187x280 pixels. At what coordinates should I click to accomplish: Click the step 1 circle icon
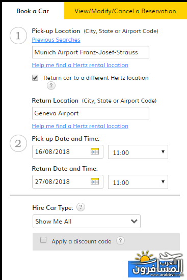click(18, 36)
